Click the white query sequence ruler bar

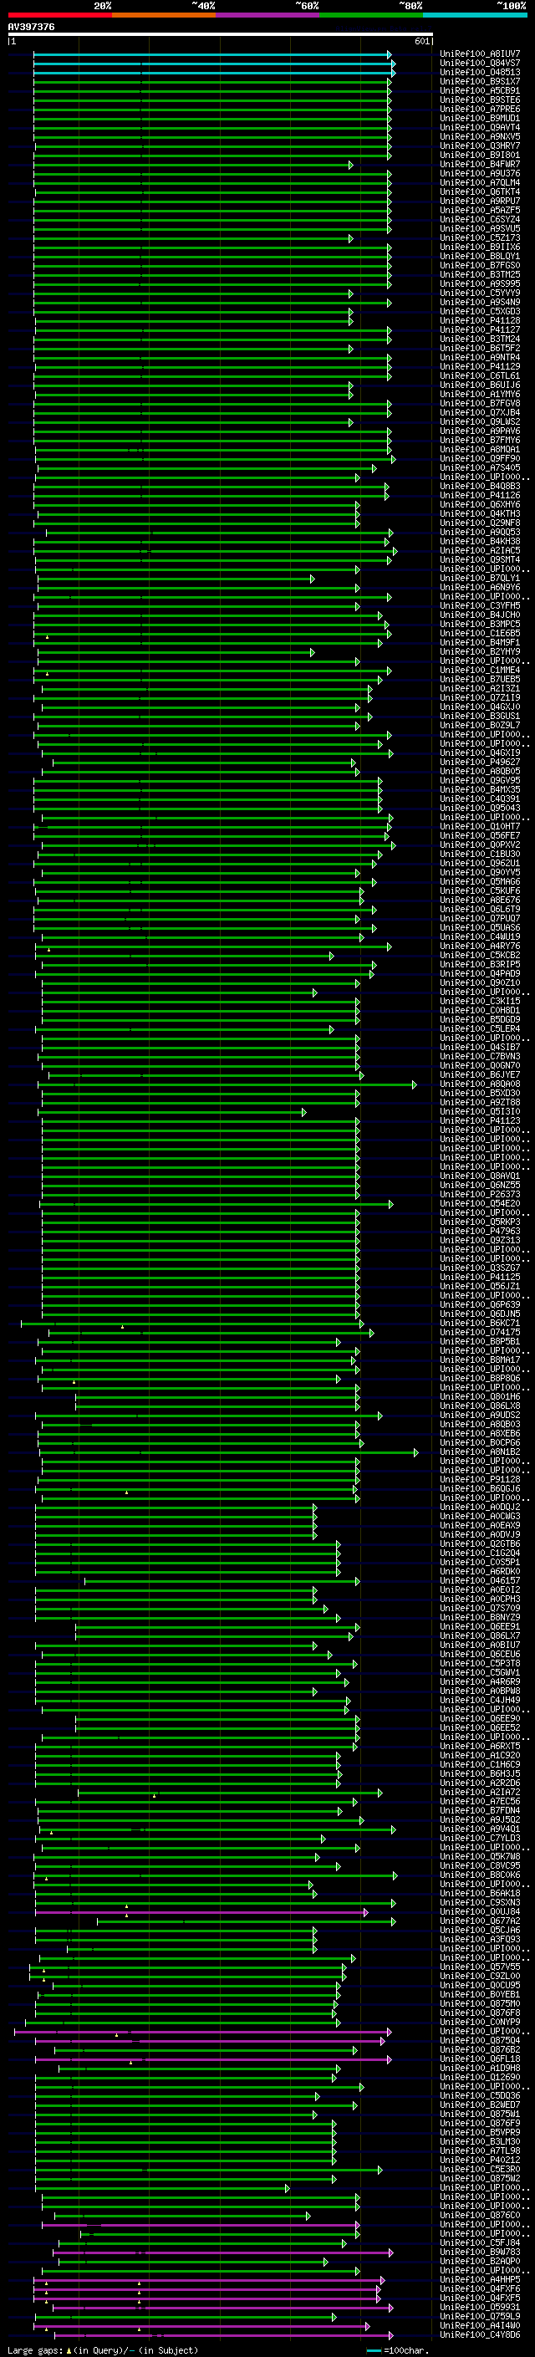point(221,33)
